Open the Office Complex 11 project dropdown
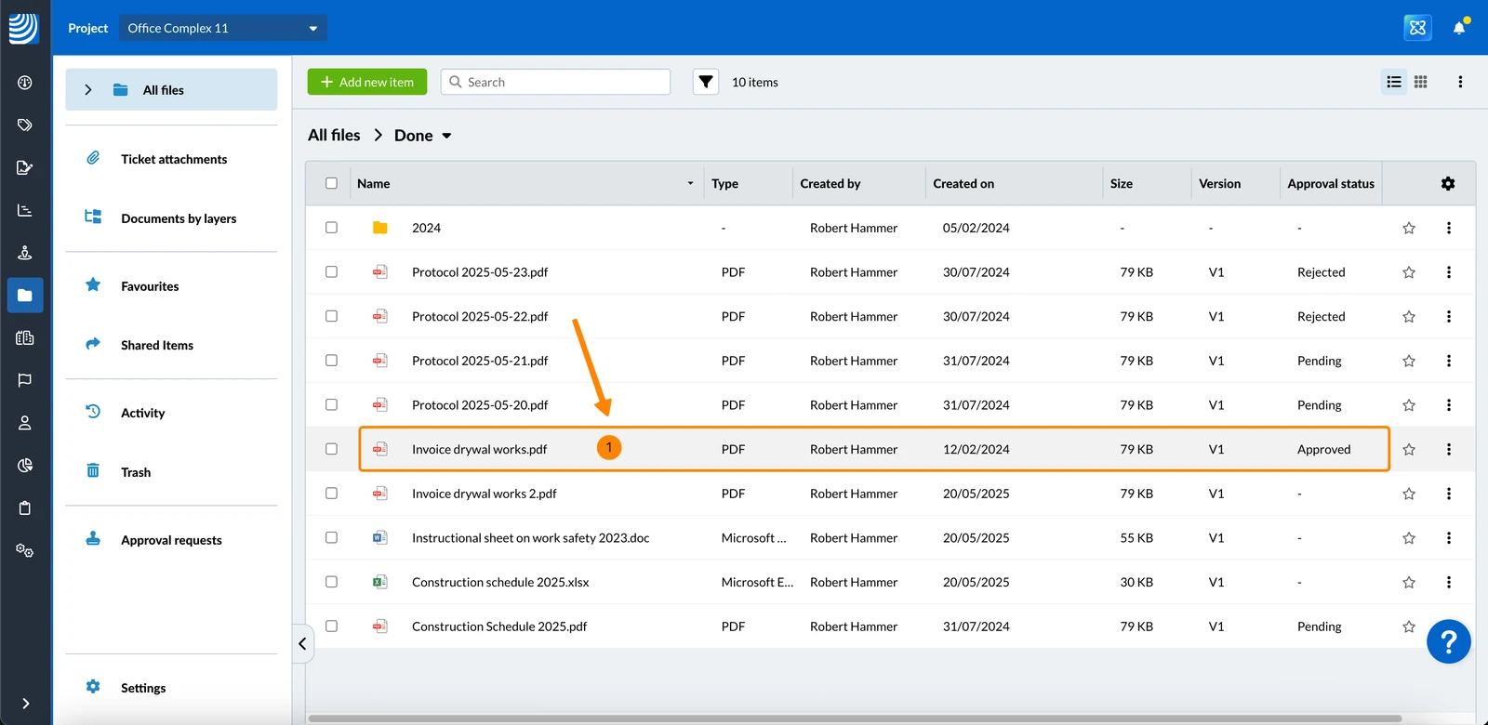 coord(223,28)
